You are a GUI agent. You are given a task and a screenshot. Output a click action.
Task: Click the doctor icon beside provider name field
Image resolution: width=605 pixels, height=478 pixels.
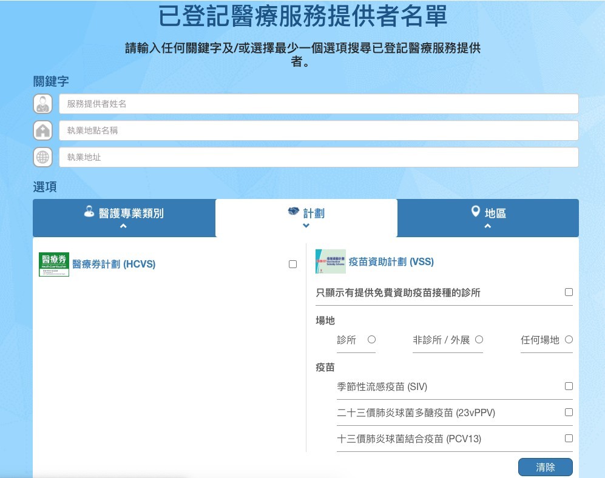pos(42,104)
